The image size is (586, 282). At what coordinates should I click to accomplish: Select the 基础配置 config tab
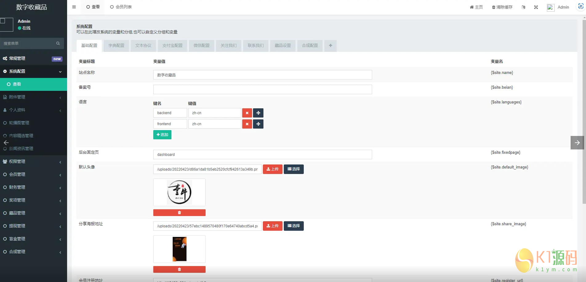pos(89,46)
